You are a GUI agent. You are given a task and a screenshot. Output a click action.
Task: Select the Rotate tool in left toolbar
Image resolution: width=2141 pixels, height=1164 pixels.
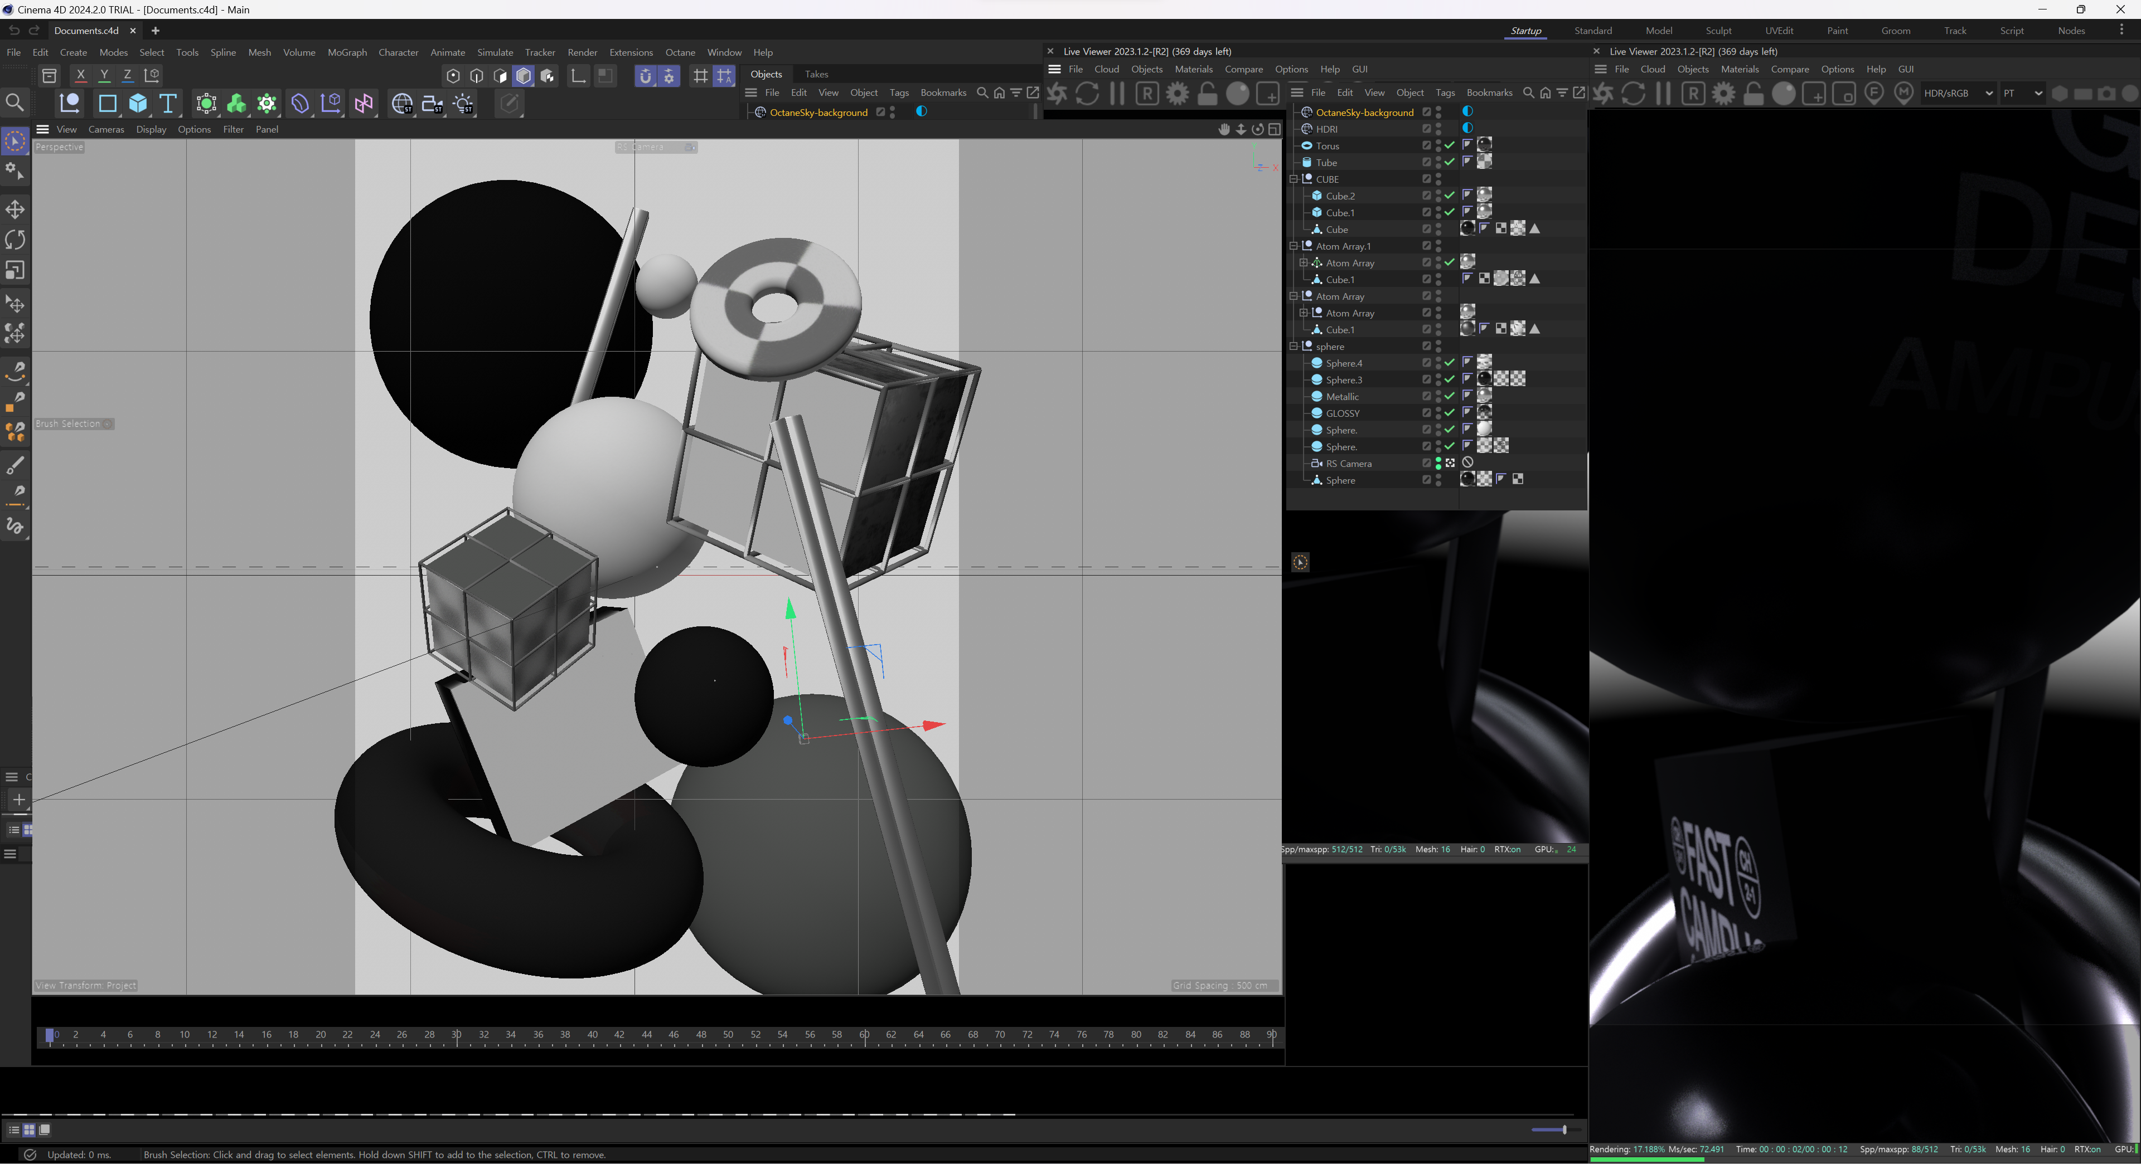pos(15,239)
